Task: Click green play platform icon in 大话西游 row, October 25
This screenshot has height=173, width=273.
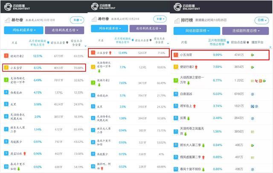Action: click(264, 81)
